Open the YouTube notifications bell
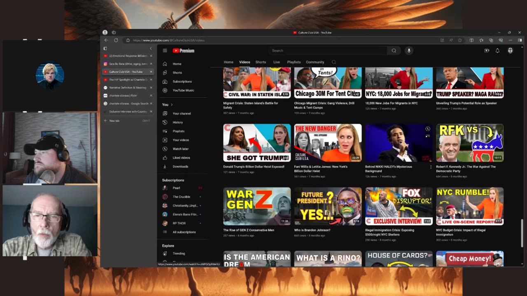The height and width of the screenshot is (296, 527). [x=497, y=51]
